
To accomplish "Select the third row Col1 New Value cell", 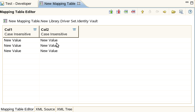I will pos(21,51).
